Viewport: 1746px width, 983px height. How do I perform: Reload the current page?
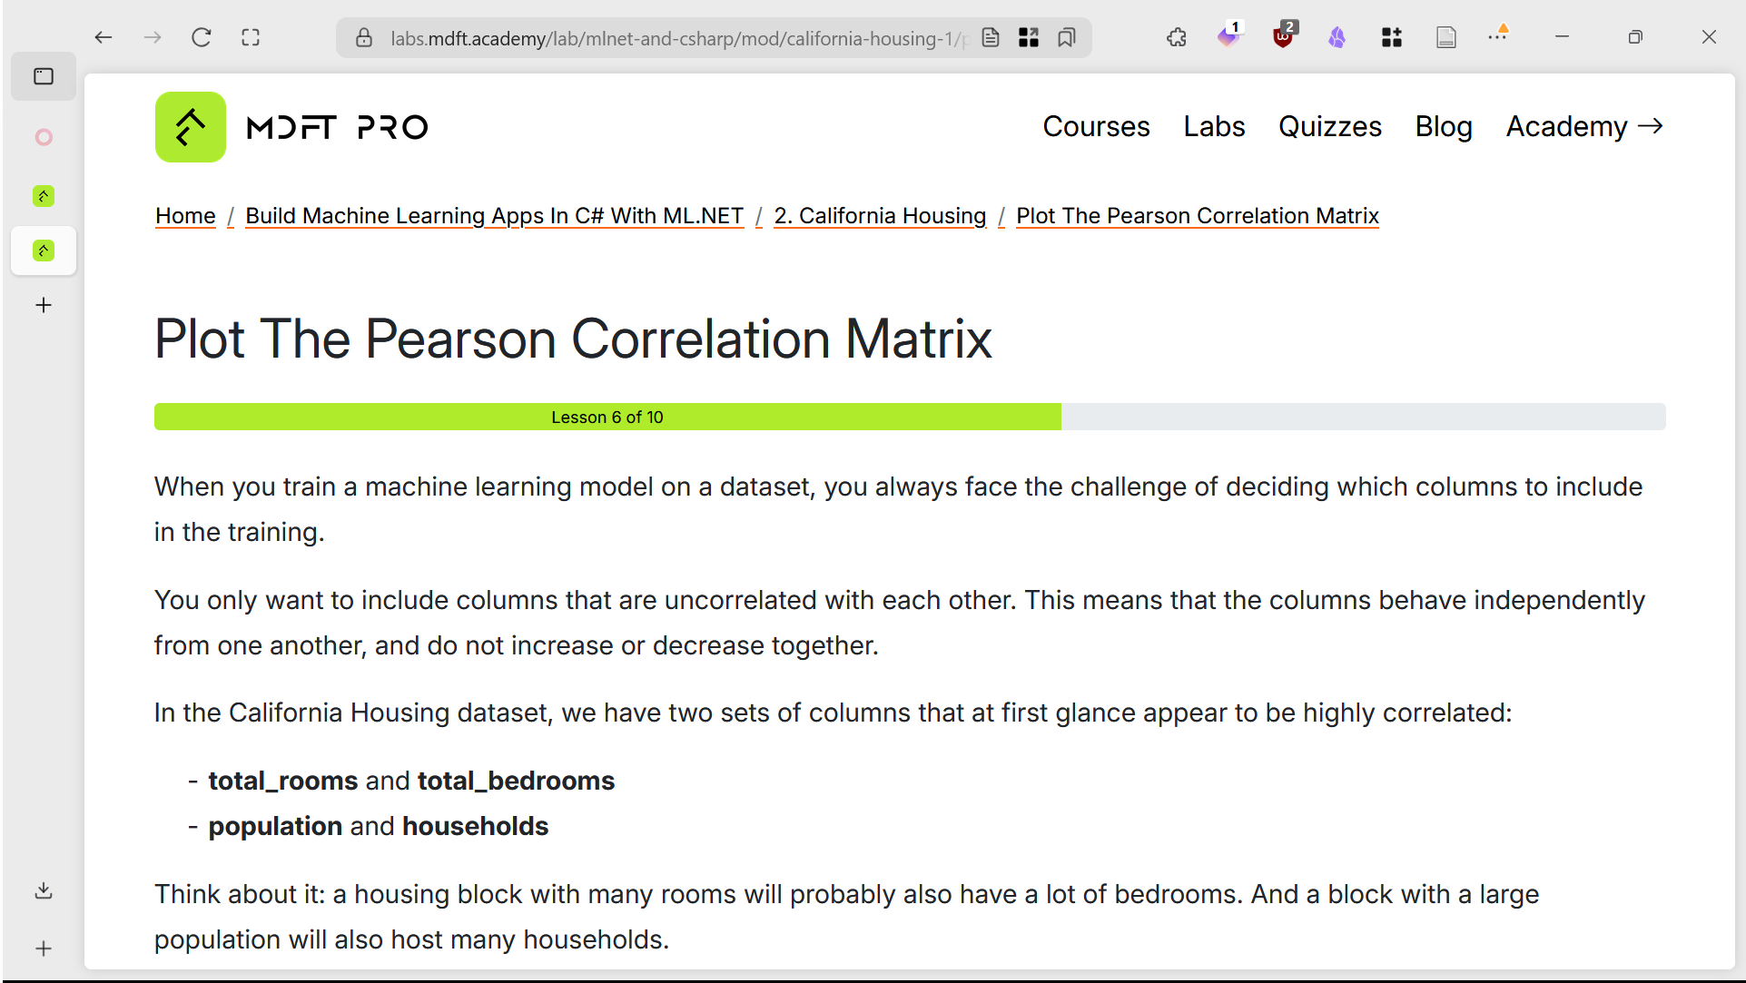tap(202, 37)
